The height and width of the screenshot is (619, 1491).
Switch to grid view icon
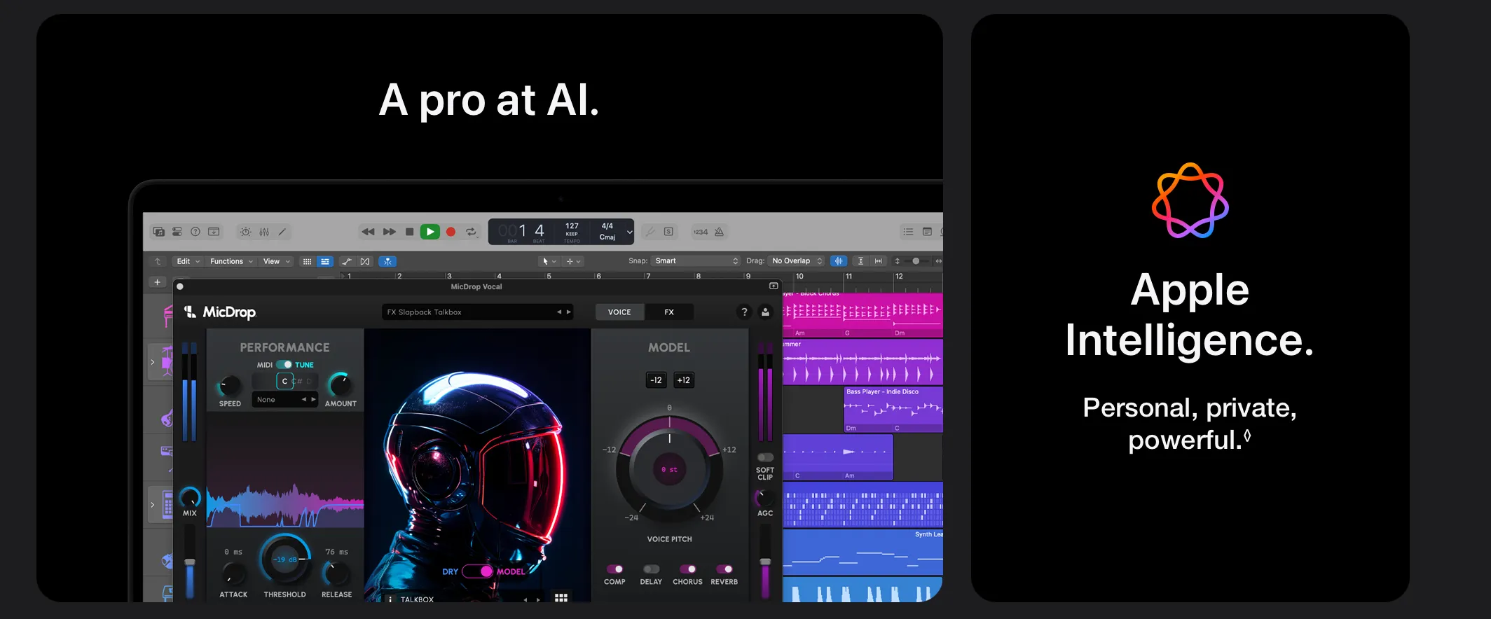(x=307, y=261)
